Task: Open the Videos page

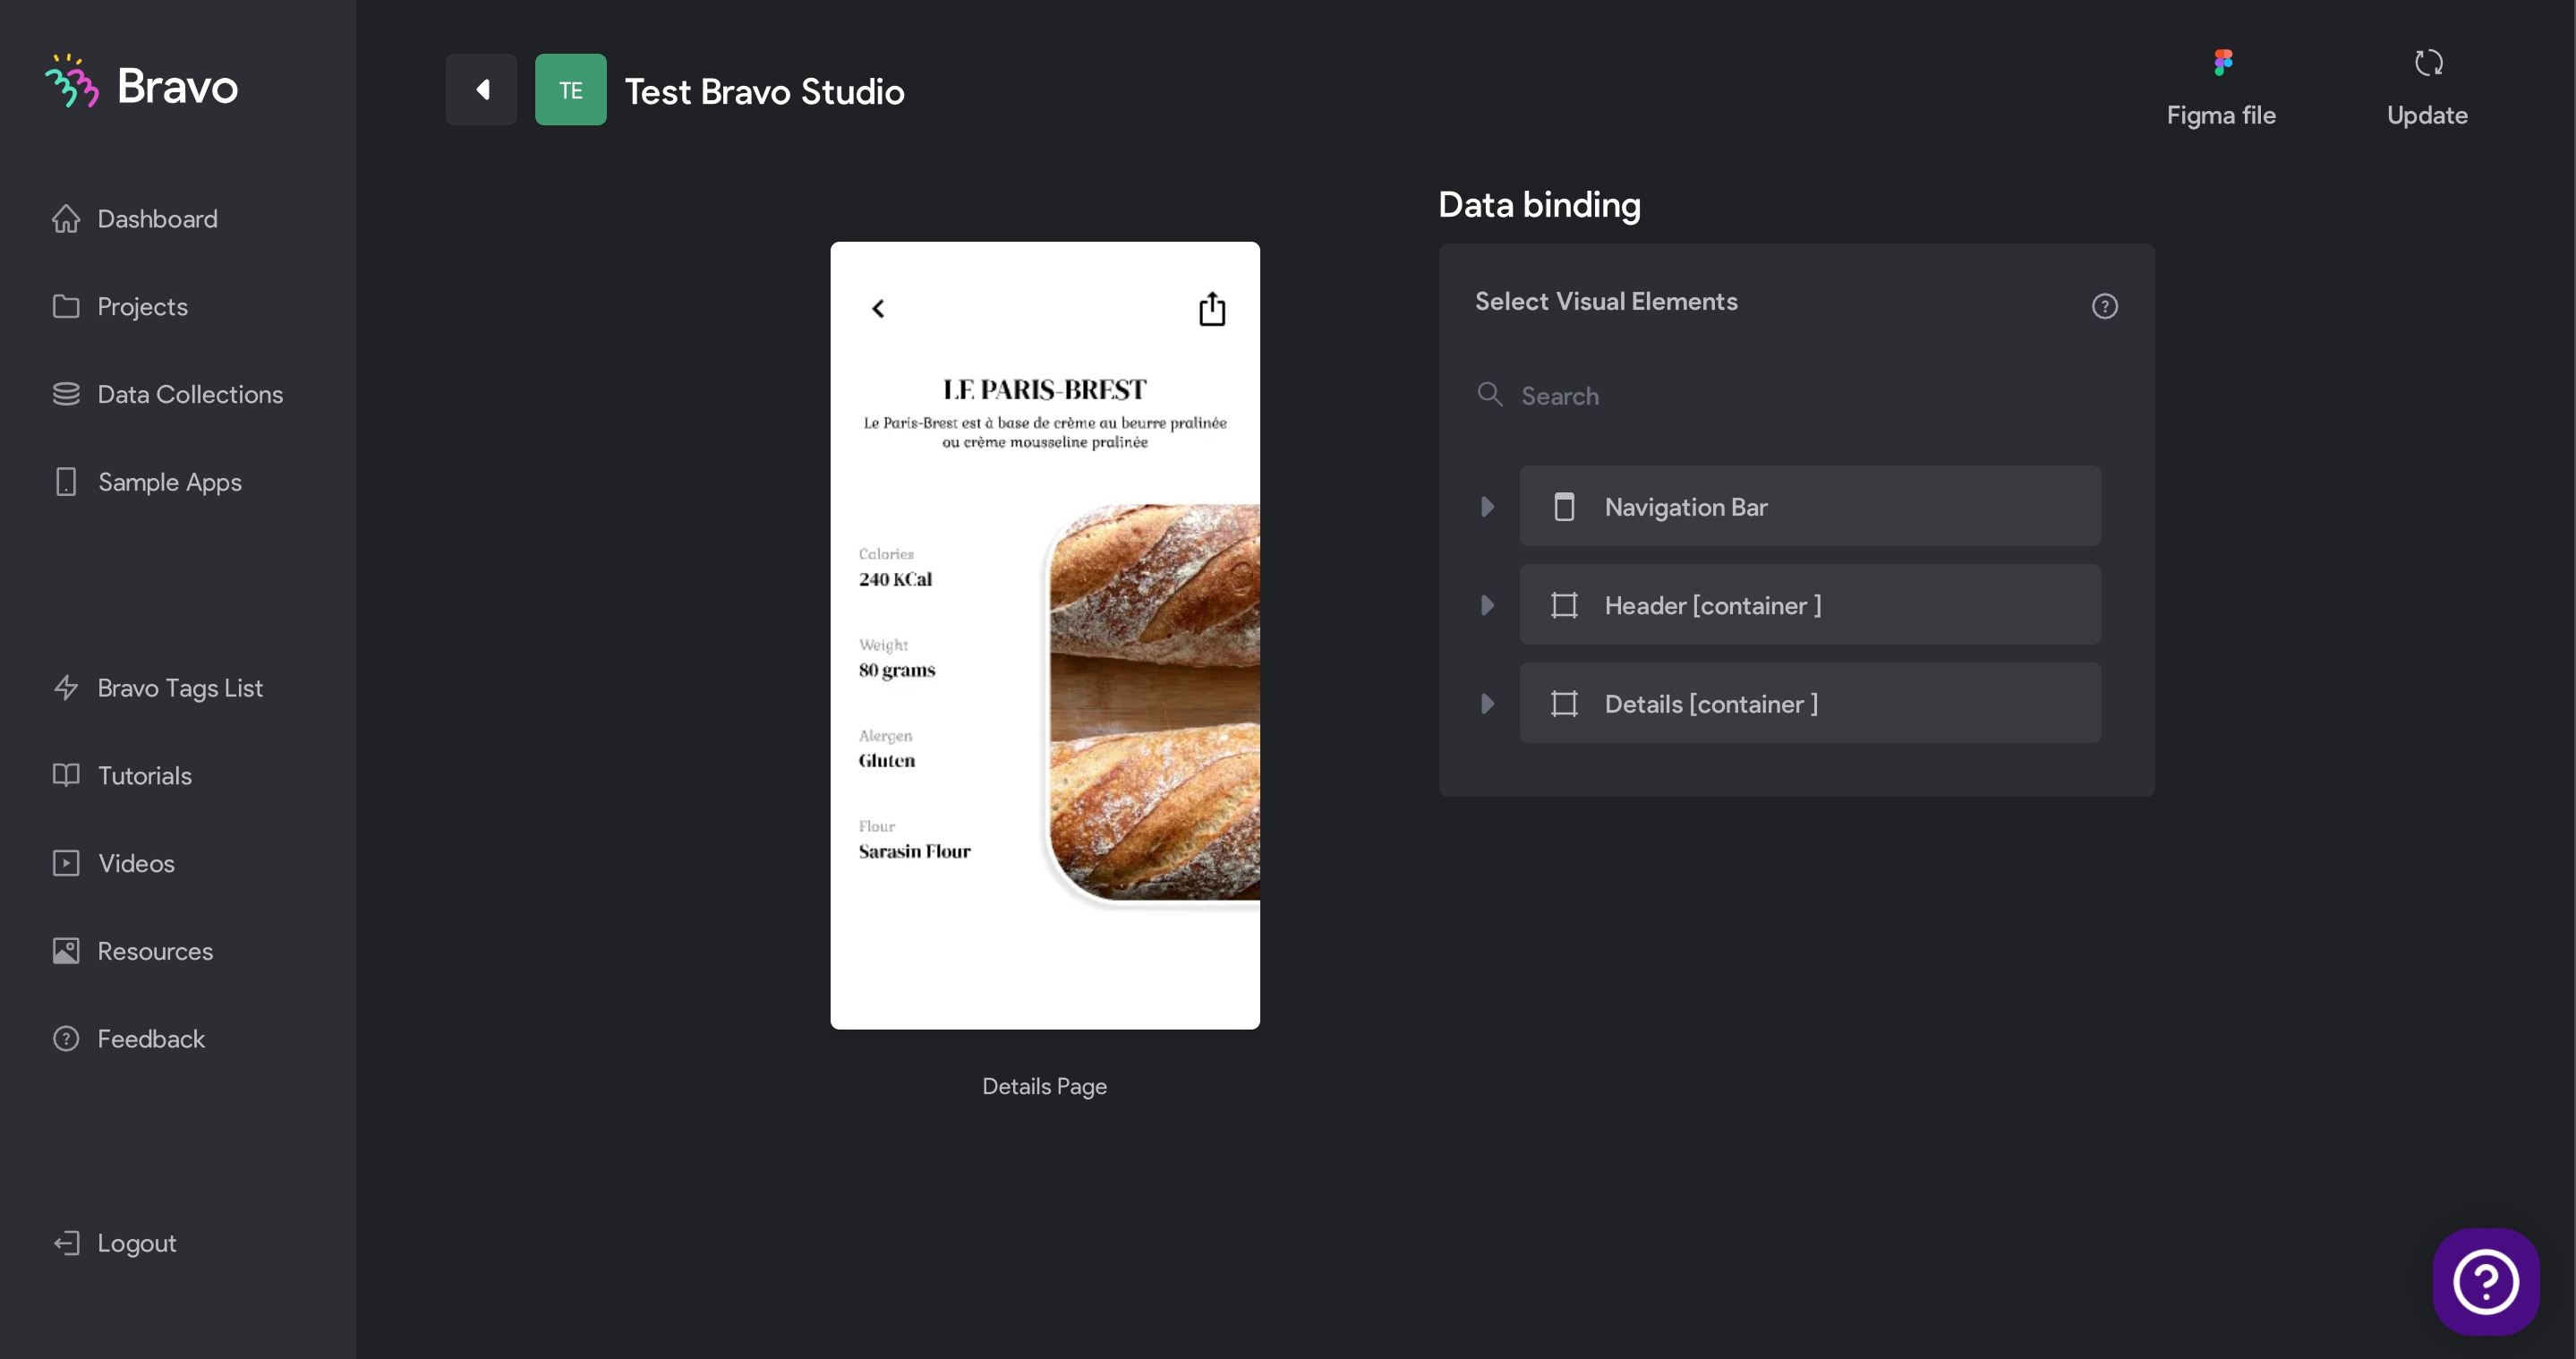Action: [x=113, y=864]
